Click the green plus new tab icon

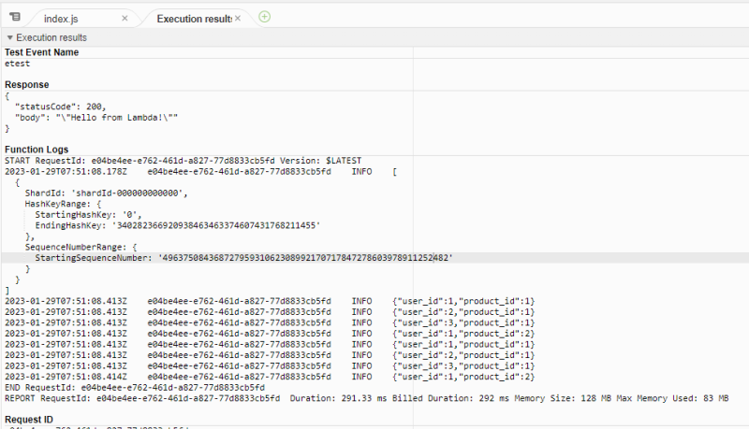pos(264,17)
